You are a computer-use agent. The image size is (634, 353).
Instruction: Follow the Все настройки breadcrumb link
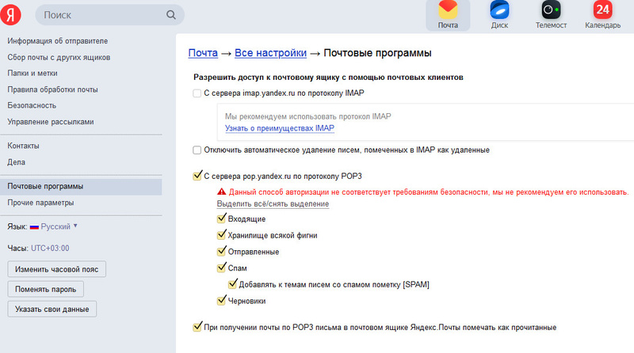tap(269, 53)
